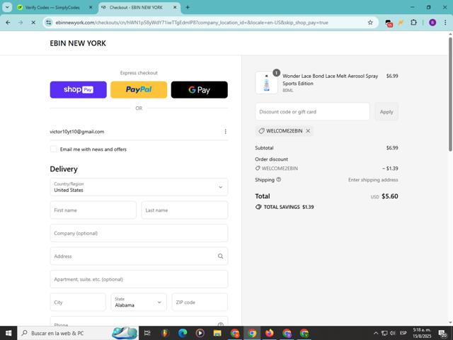Open the taskbar clock and date
This screenshot has width=453, height=340.
click(x=422, y=333)
